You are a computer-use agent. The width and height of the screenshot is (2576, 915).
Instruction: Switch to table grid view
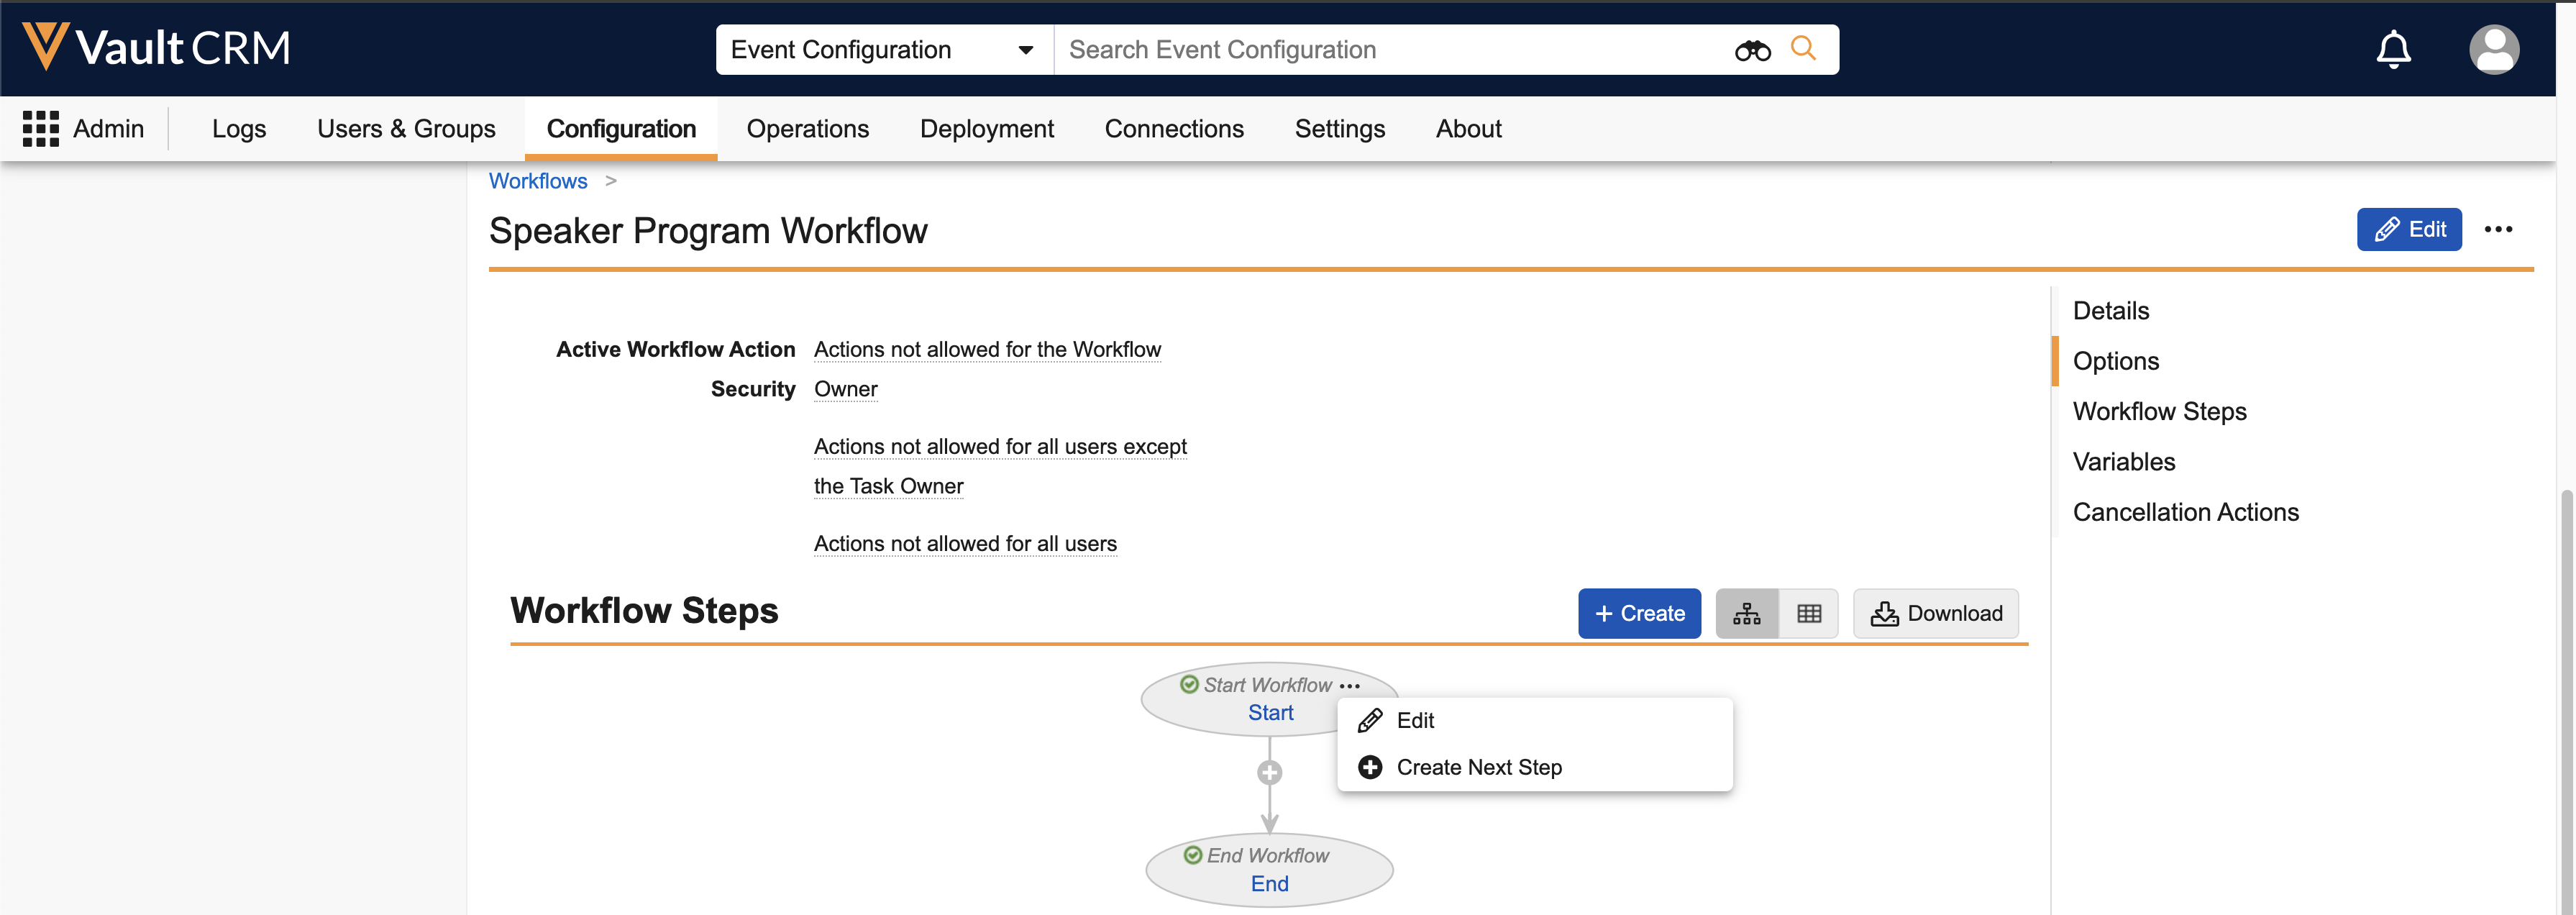[1808, 613]
